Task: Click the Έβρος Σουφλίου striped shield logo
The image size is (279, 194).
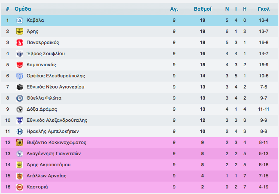Action: (x=20, y=54)
